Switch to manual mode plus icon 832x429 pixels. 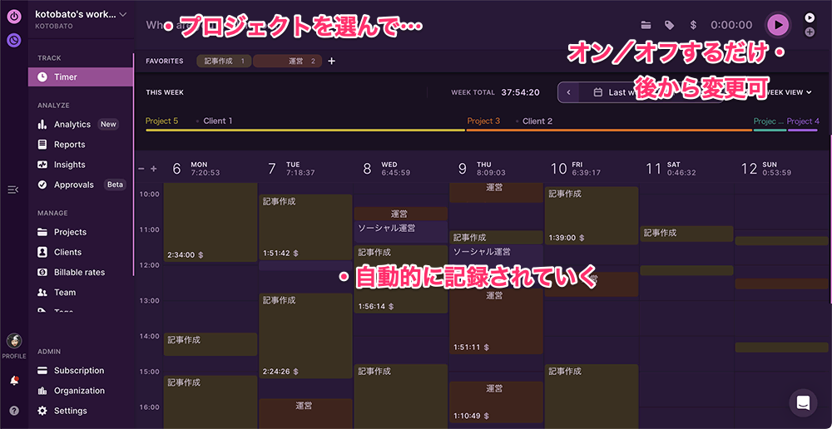[x=810, y=32]
